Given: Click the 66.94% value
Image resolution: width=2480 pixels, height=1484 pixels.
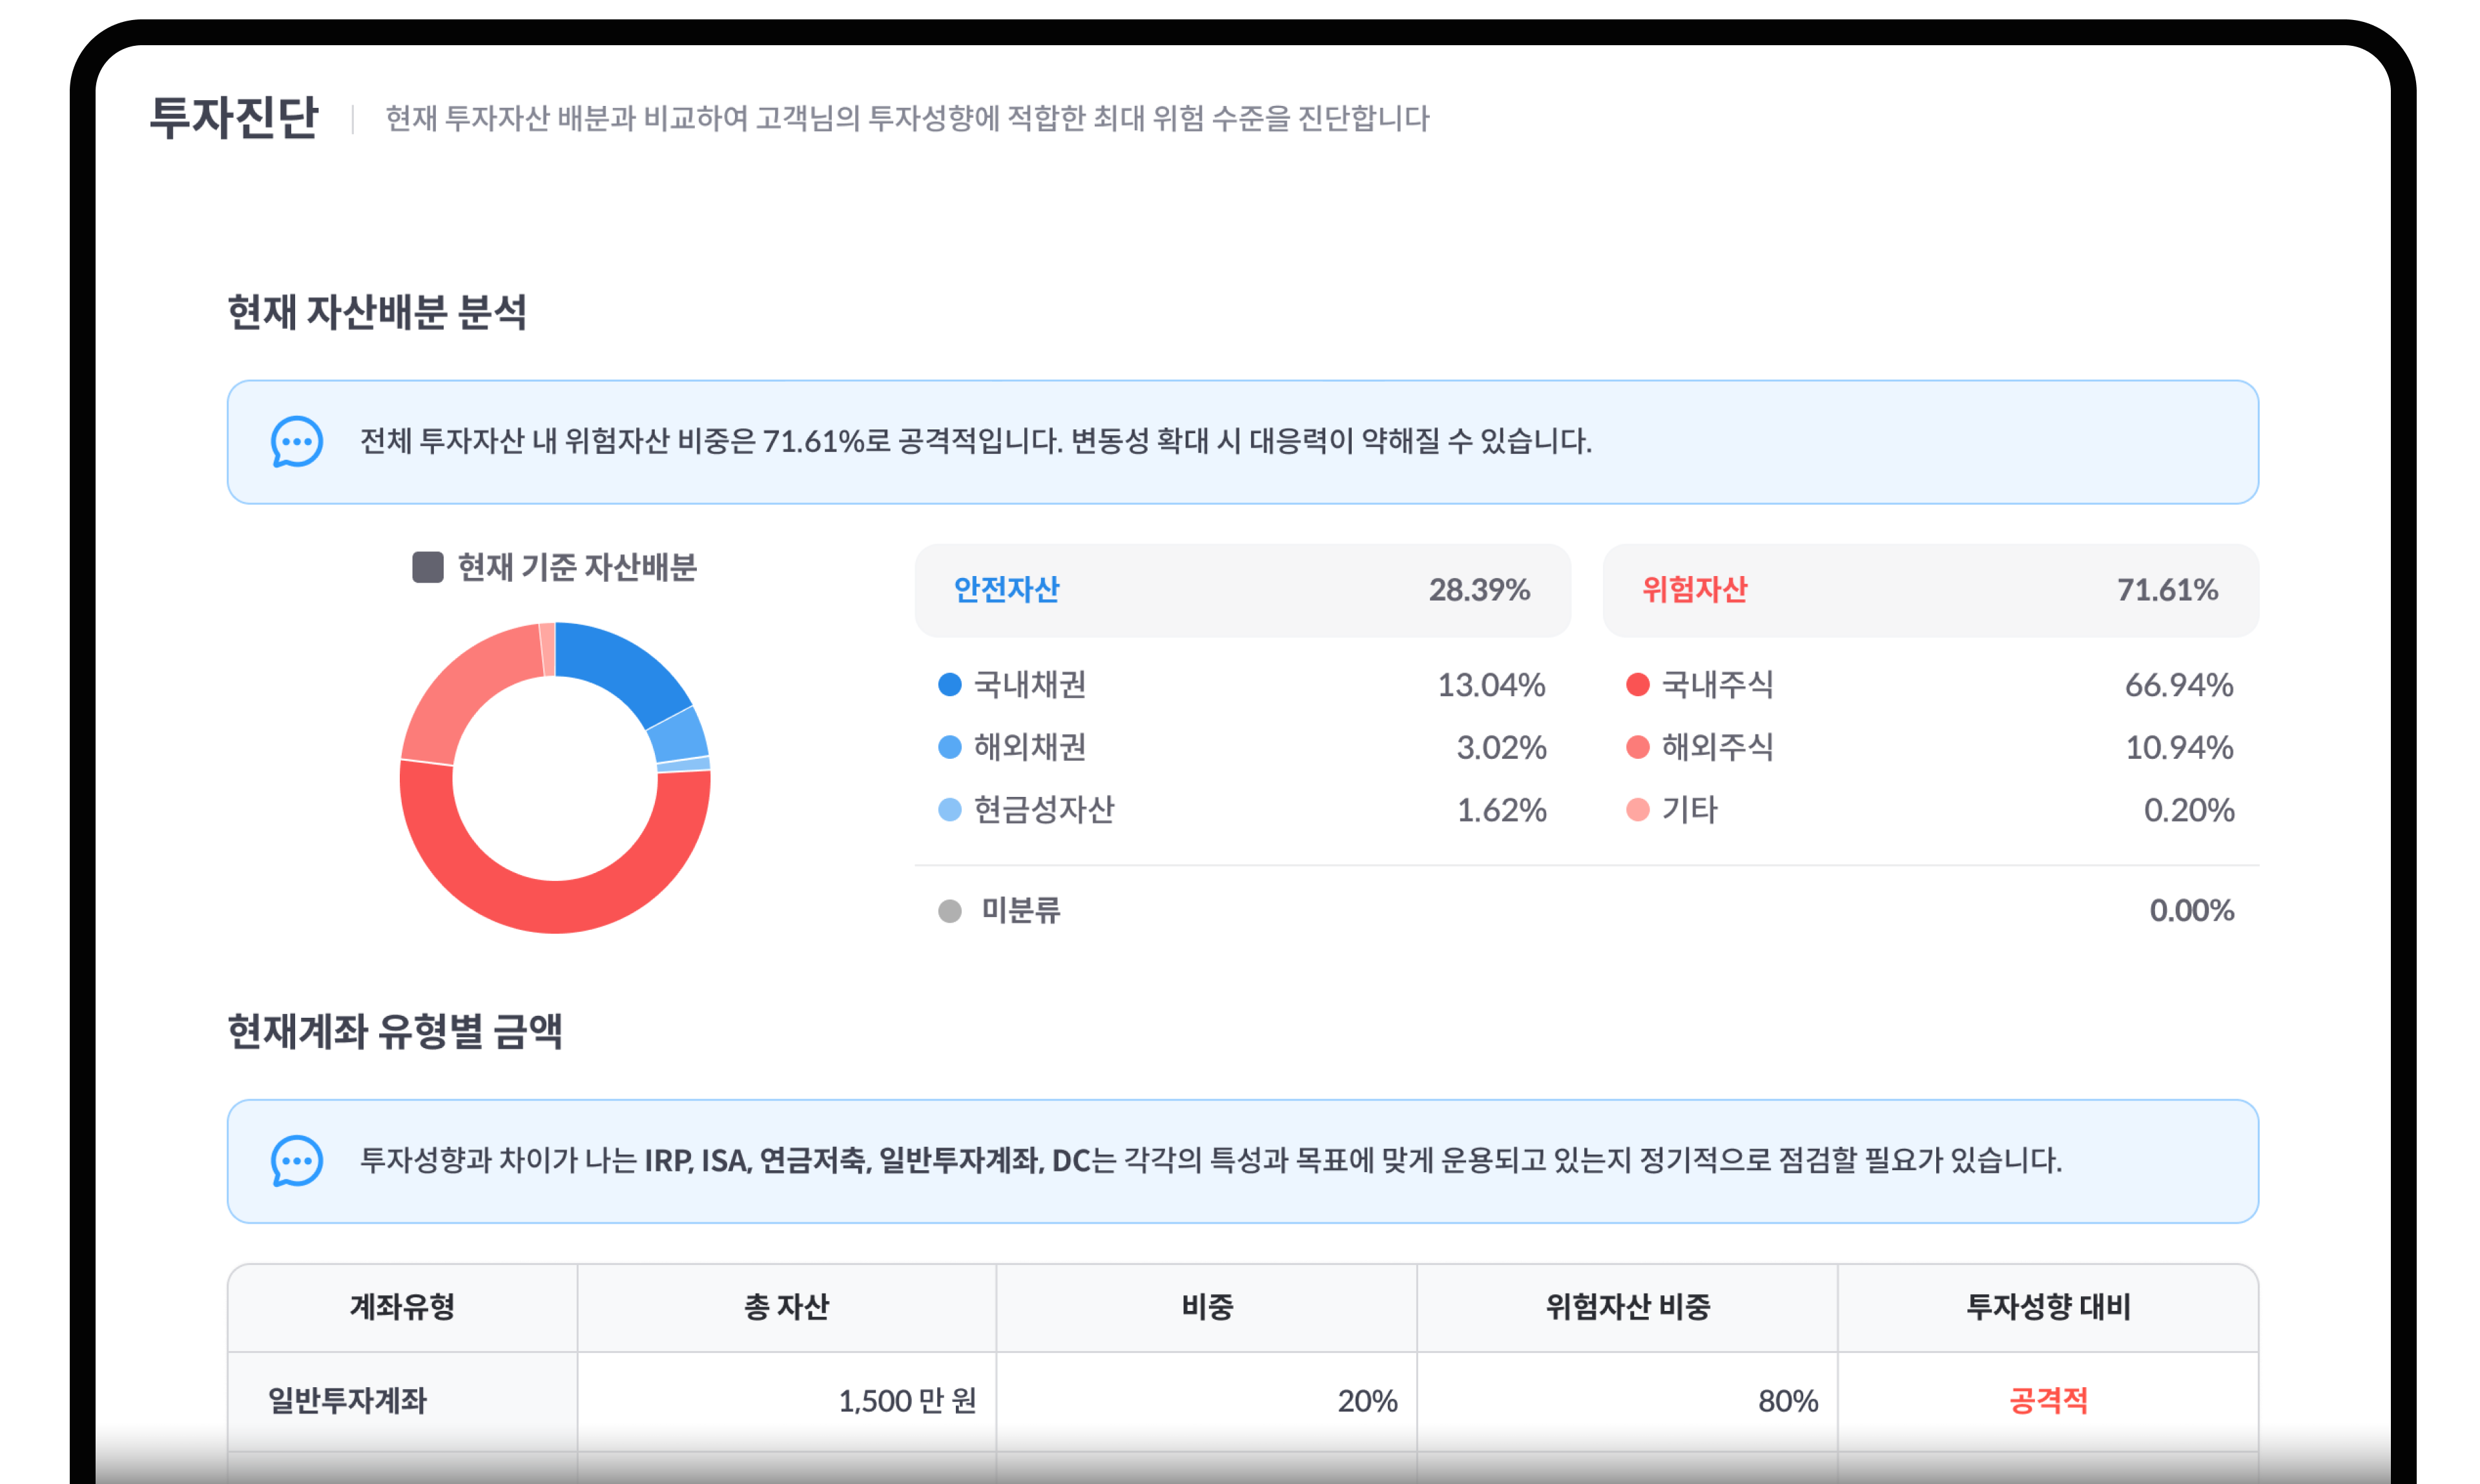Looking at the screenshot, I should [x=2179, y=685].
